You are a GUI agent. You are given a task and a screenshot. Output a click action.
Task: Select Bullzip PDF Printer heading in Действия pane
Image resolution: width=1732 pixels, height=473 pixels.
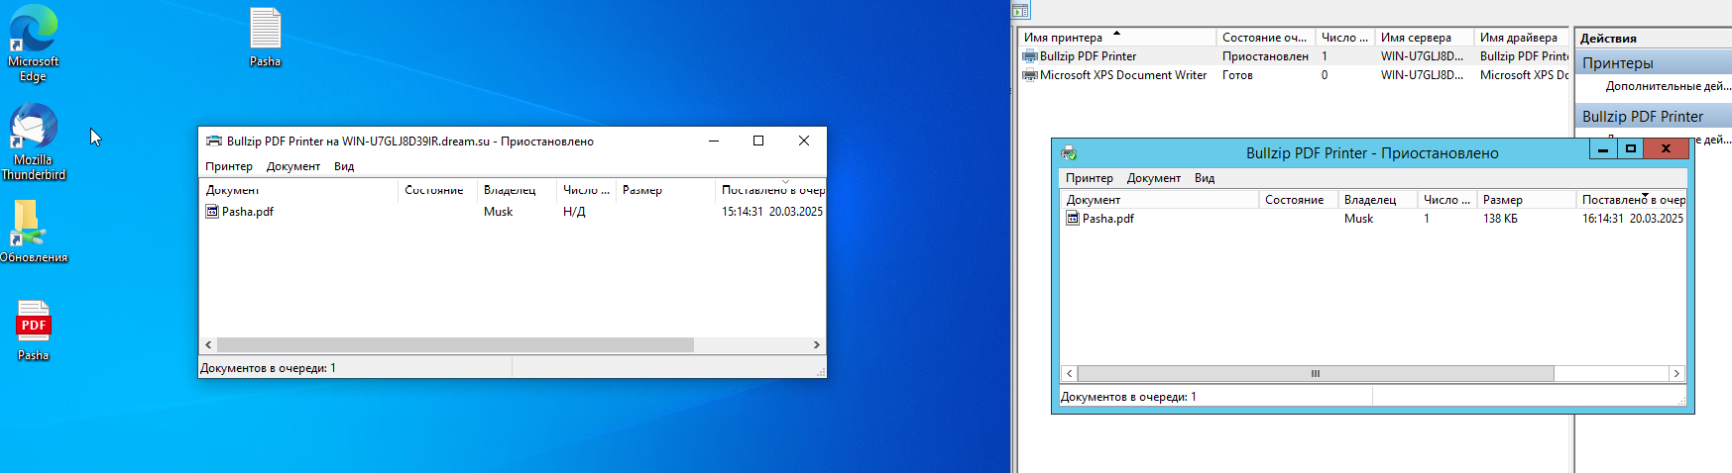(1654, 117)
